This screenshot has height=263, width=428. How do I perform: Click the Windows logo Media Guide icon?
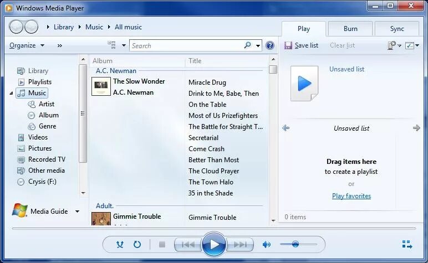[x=19, y=210]
